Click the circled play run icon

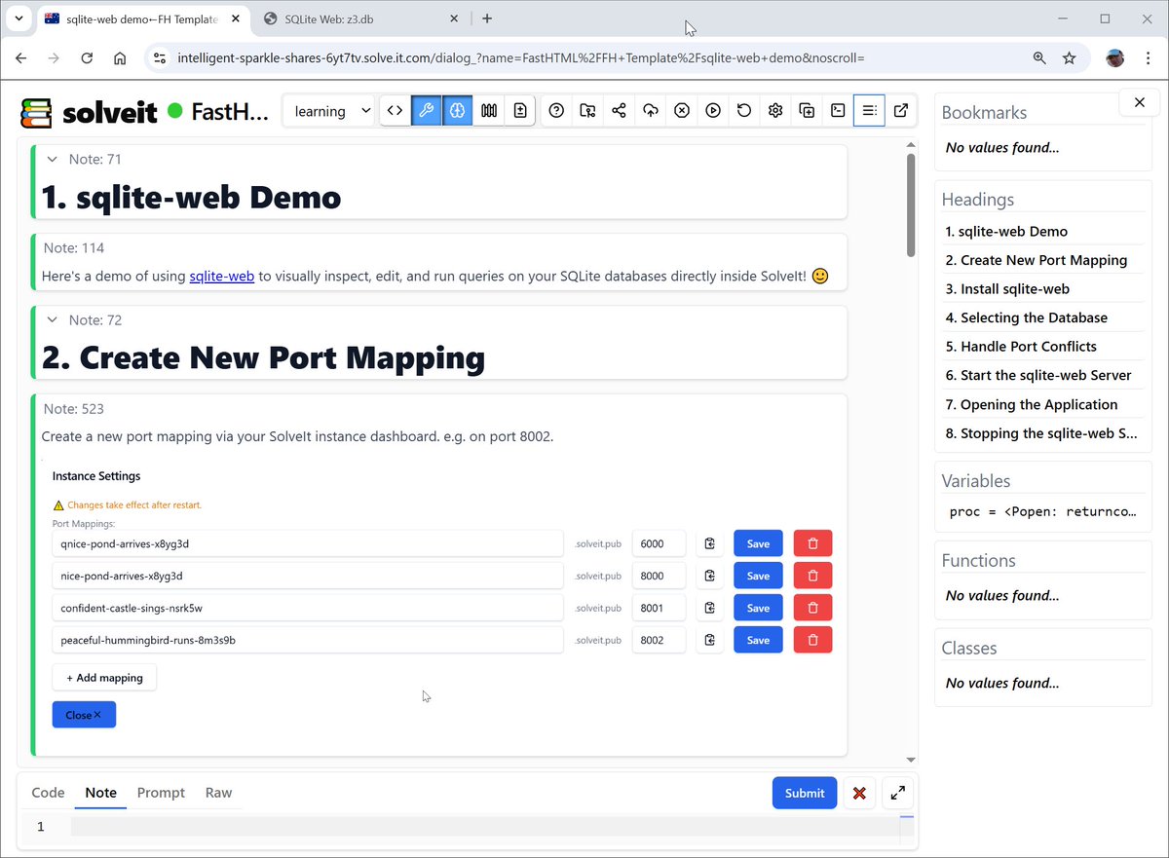713,111
